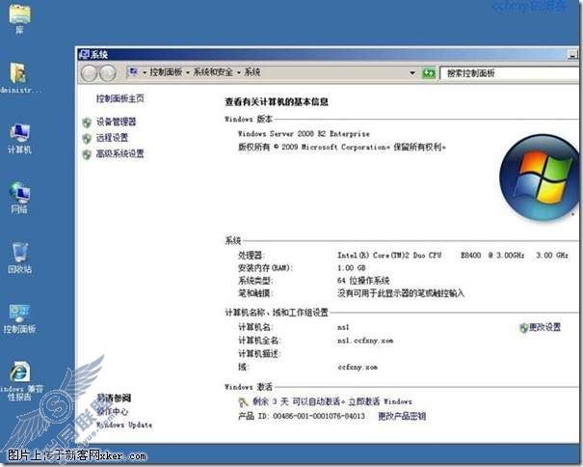This screenshot has width=583, height=467.
Task: Open 控制面板主页 link
Action: [120, 98]
